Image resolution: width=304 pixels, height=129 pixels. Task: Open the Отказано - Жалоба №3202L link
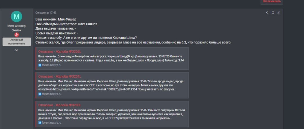point(60,51)
